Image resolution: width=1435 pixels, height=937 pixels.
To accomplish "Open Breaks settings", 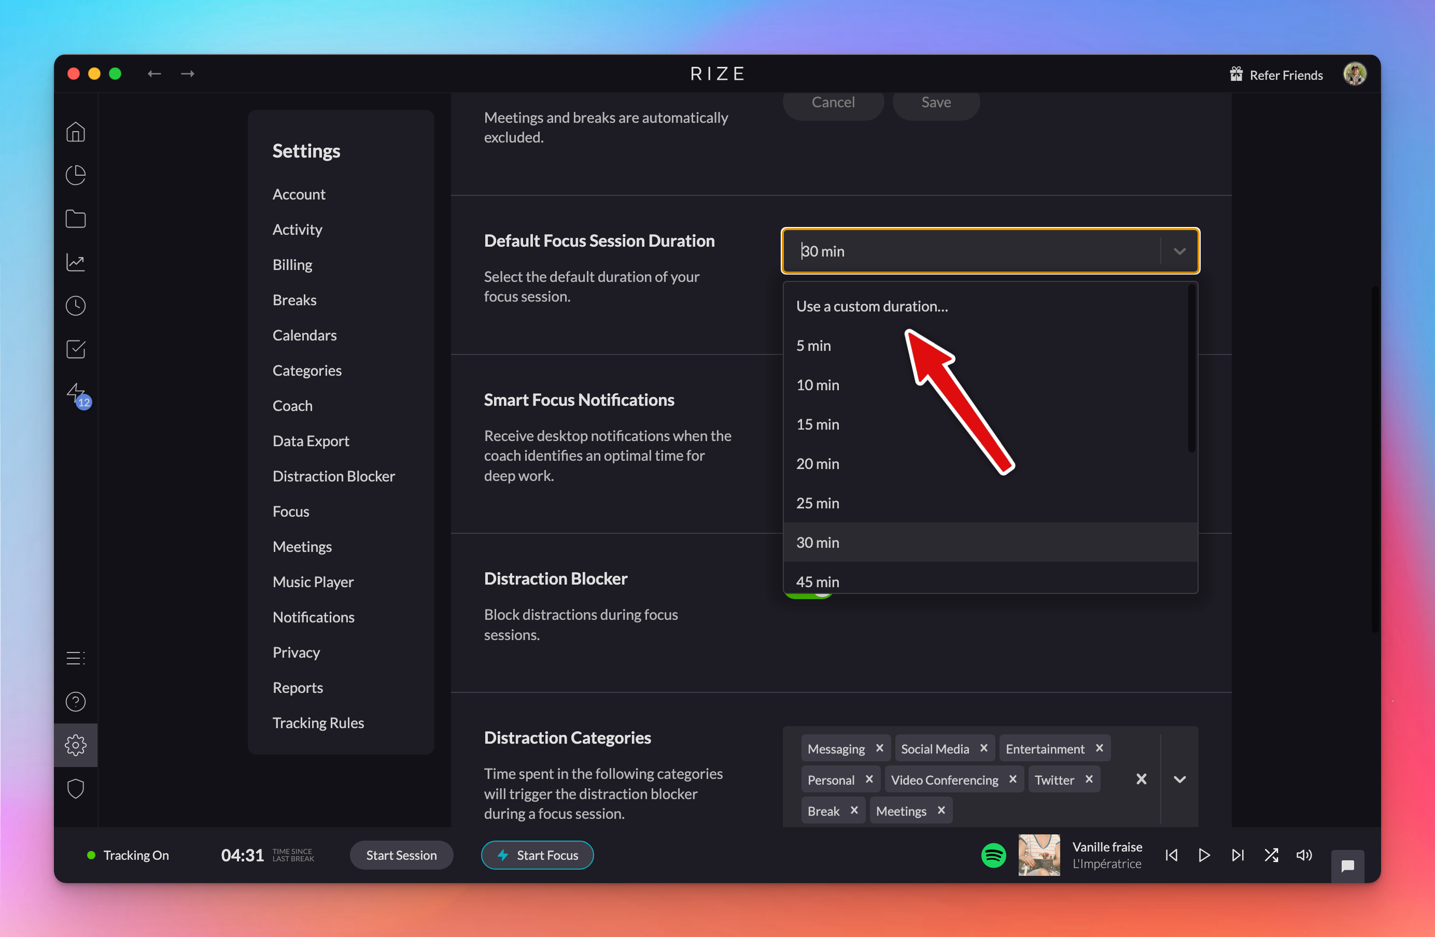I will pyautogui.click(x=294, y=300).
